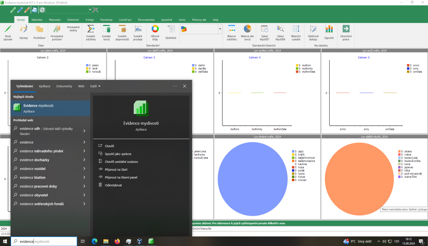The image size is (428, 246).
Task: Expand the ribbon chart-type dropdown
Action: [x=220, y=29]
